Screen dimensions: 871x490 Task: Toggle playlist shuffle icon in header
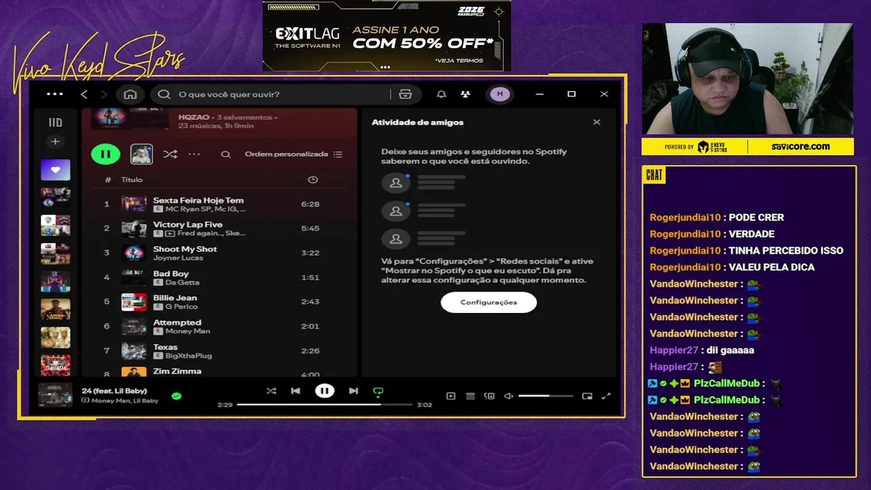[x=170, y=154]
